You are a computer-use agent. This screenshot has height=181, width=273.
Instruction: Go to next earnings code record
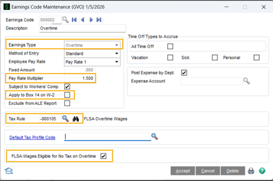(91, 20)
